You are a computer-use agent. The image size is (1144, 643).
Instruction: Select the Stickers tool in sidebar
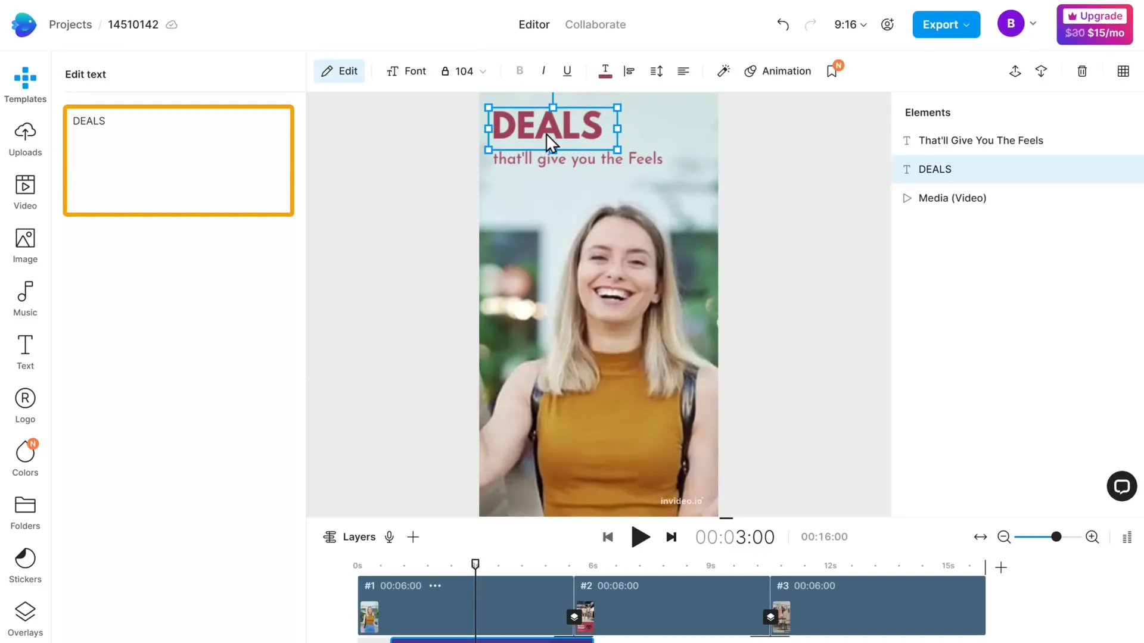coord(25,564)
